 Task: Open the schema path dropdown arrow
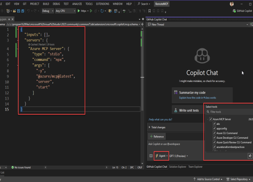(139, 24)
